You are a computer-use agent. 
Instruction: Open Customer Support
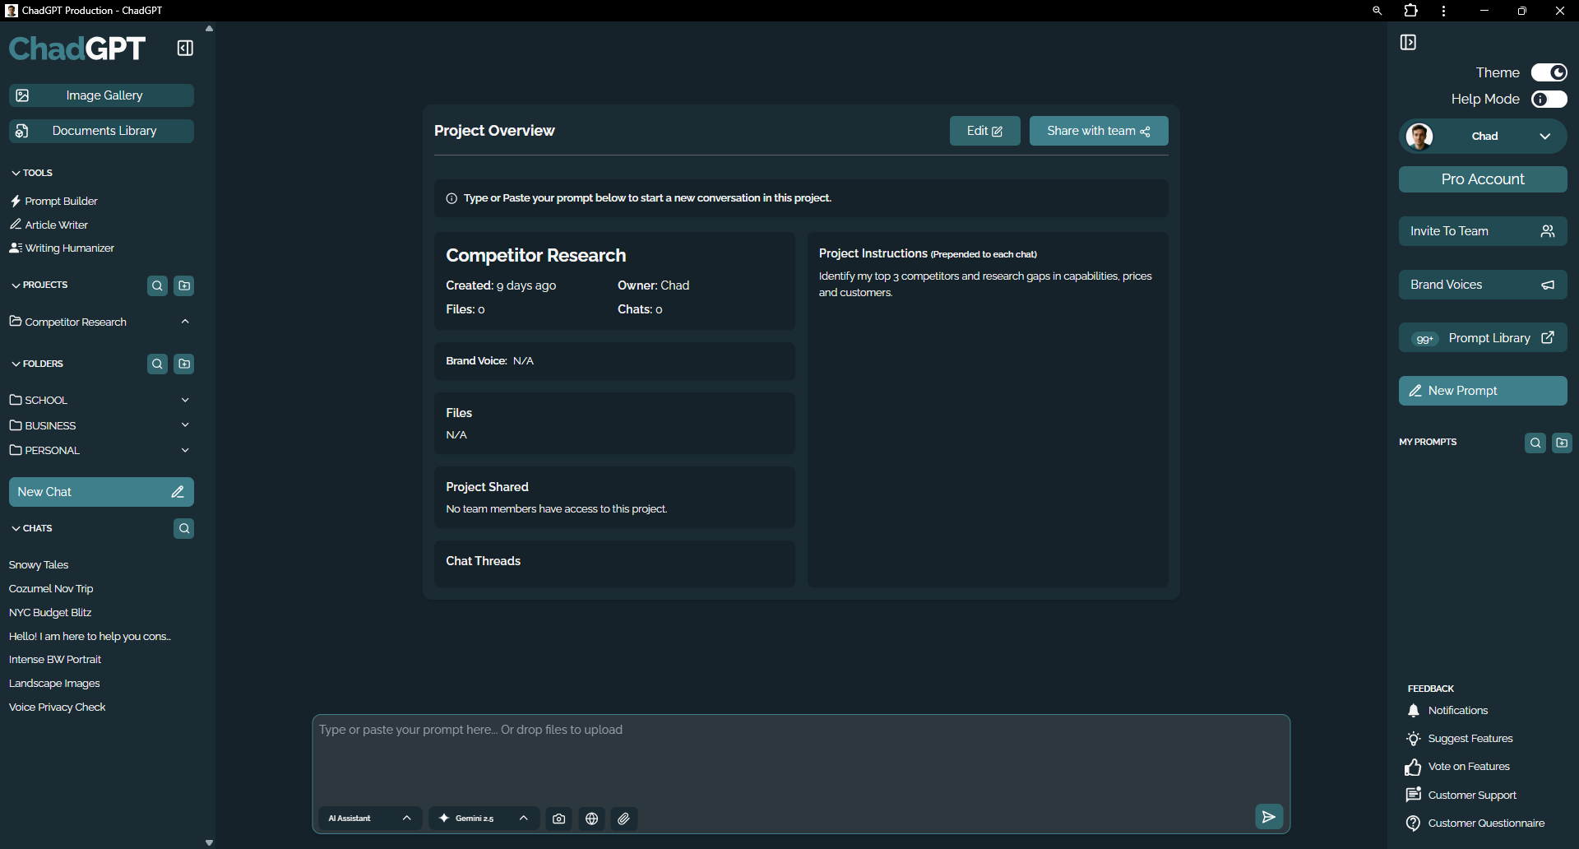pos(1471,795)
